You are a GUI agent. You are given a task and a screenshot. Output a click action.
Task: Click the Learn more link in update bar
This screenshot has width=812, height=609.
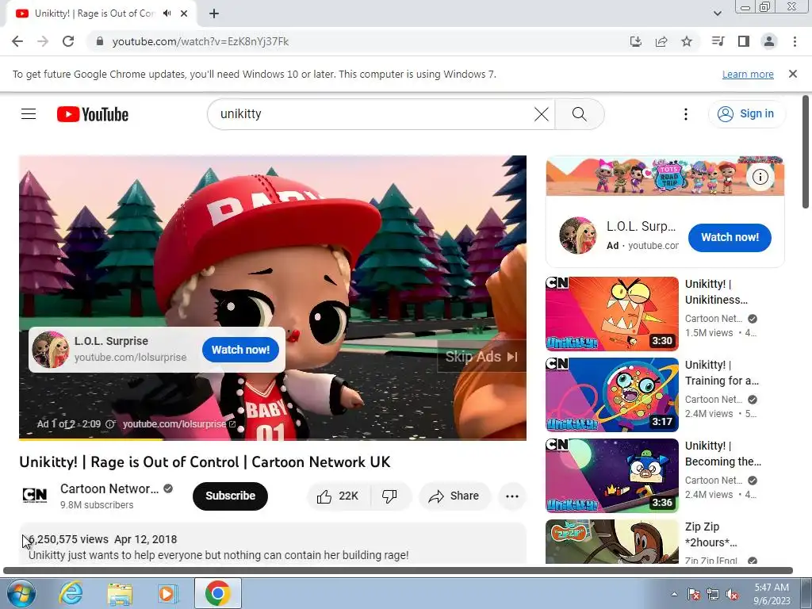748,74
